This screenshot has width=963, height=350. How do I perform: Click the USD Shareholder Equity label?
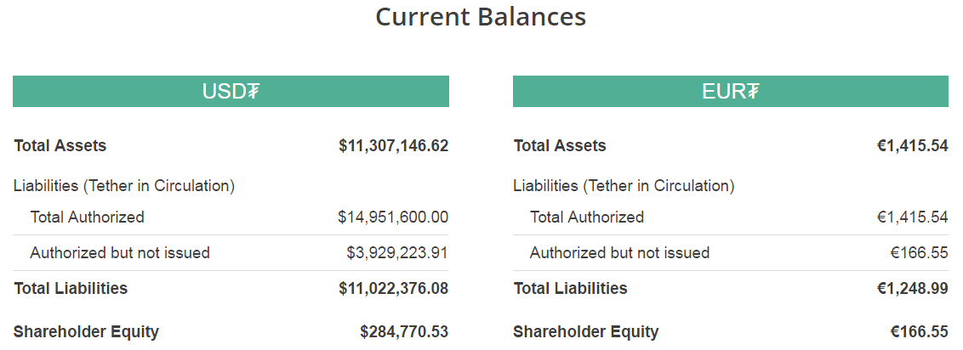[x=87, y=331]
